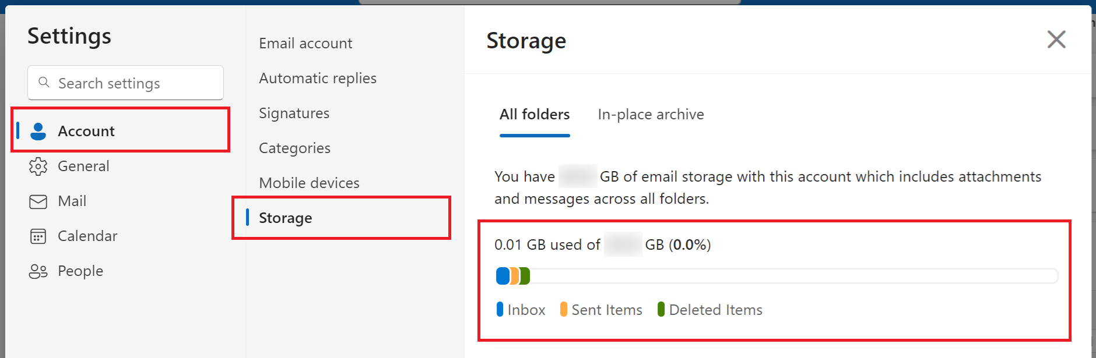Click the orange Sent Items legend marker
Screen dimensions: 1096x358
(564, 309)
